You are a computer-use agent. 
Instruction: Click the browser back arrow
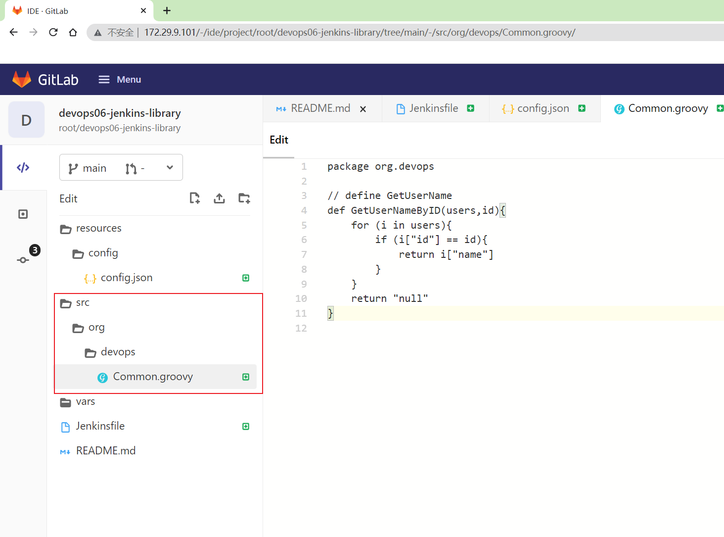click(x=13, y=32)
